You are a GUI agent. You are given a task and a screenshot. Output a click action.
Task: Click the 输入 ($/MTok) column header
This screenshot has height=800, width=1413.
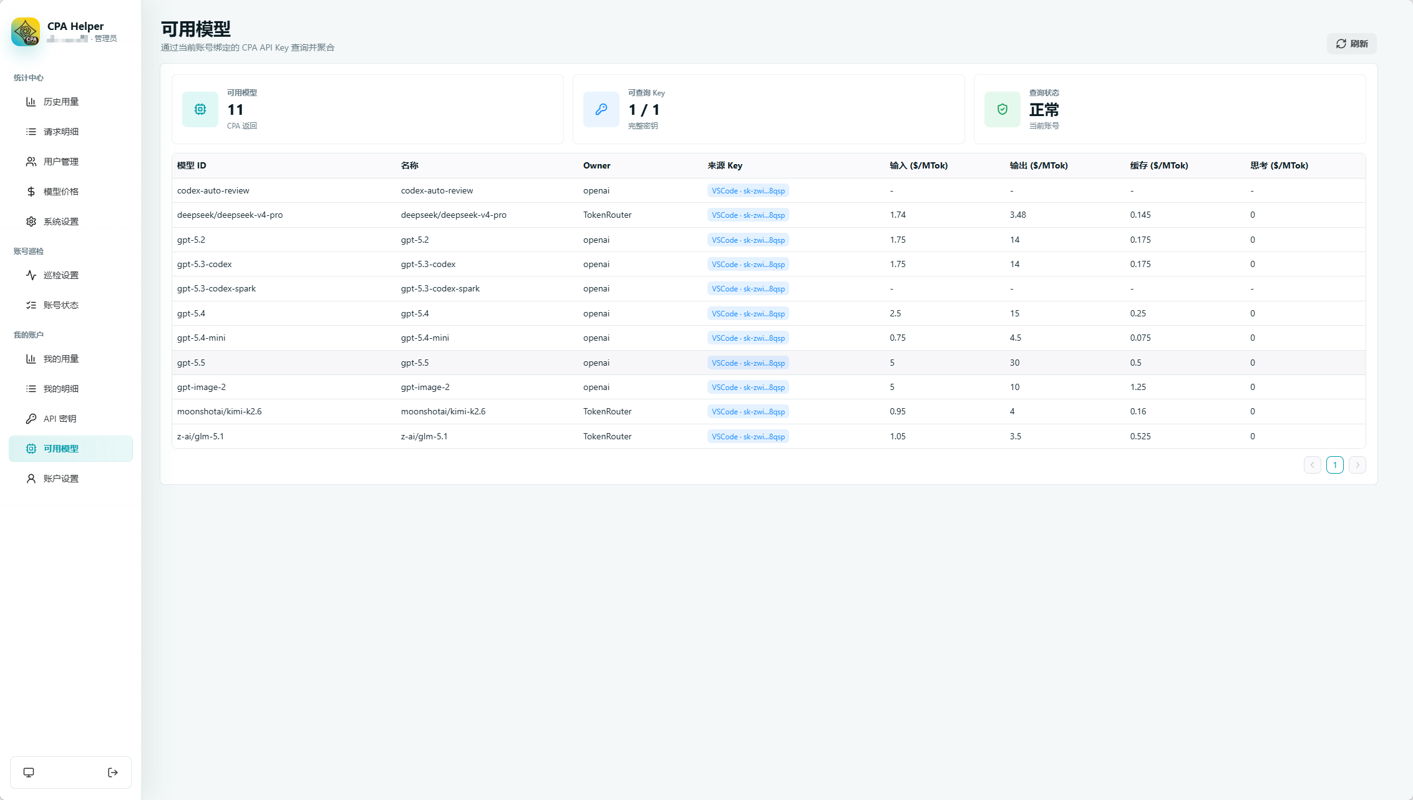[x=918, y=165]
